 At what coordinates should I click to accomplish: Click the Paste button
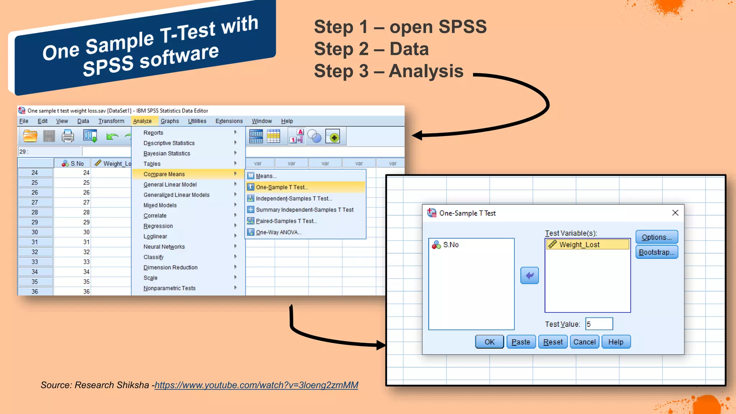tap(521, 342)
